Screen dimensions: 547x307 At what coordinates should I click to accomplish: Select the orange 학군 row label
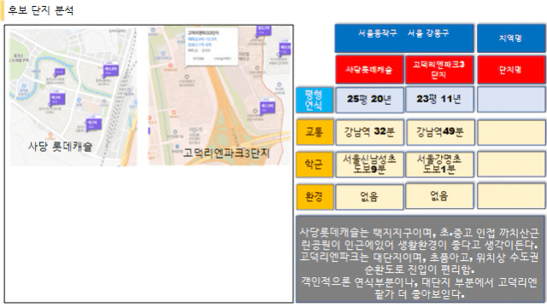315,165
